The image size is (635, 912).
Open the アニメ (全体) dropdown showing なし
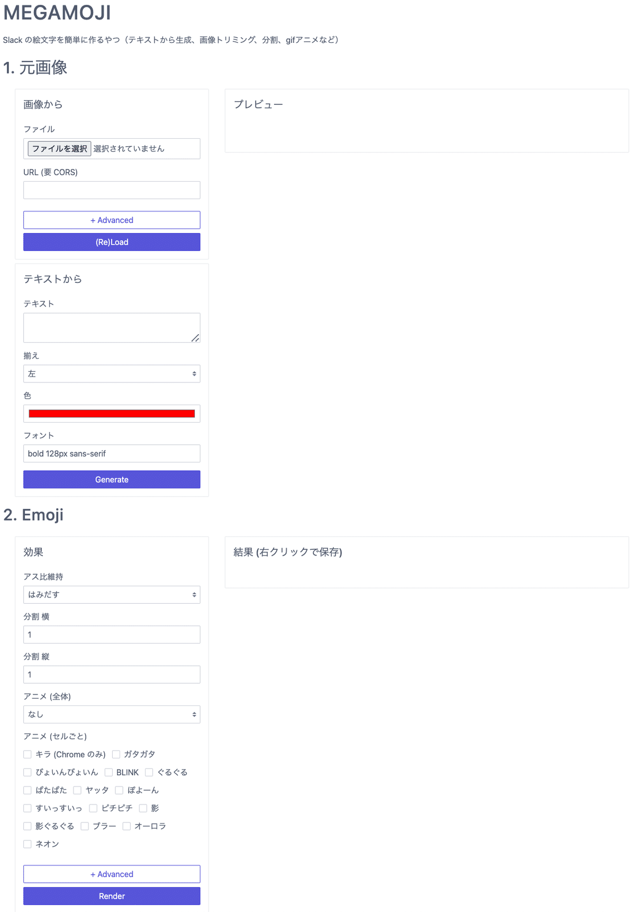pyautogui.click(x=112, y=714)
